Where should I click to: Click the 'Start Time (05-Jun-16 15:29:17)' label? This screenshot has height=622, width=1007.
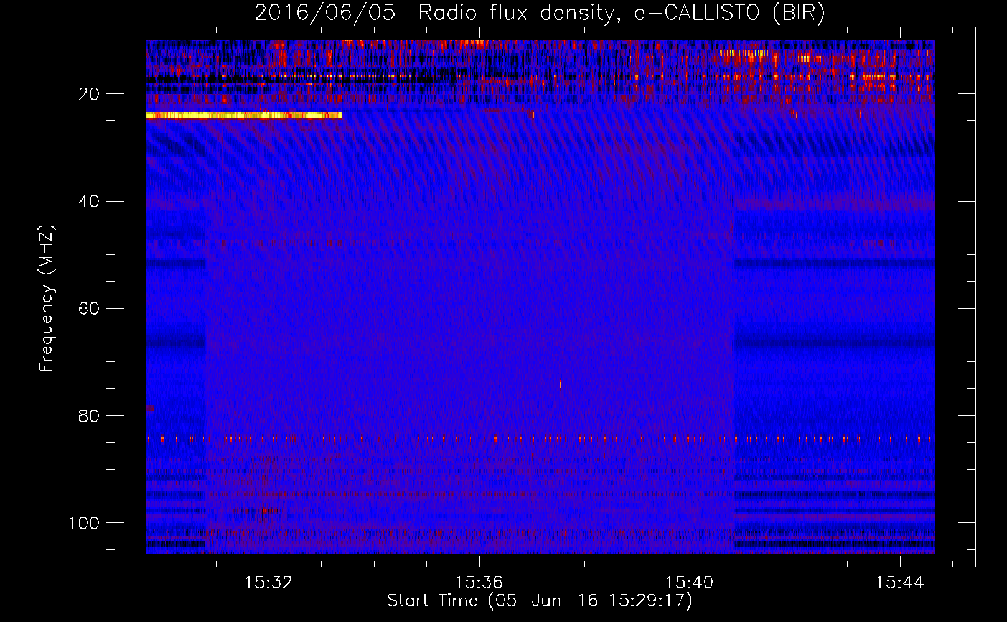tap(540, 601)
